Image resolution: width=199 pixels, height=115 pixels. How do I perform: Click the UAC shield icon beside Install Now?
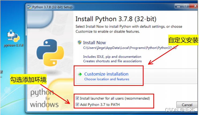[x=80, y=42]
